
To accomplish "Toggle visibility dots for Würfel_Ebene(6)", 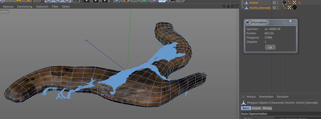I will coord(278,8).
